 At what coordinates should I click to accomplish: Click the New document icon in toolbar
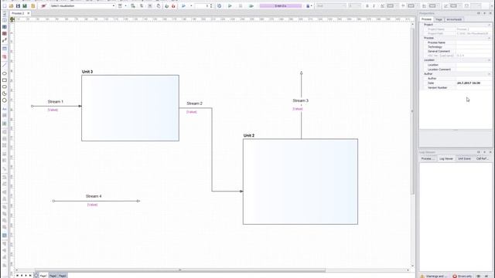(5, 6)
